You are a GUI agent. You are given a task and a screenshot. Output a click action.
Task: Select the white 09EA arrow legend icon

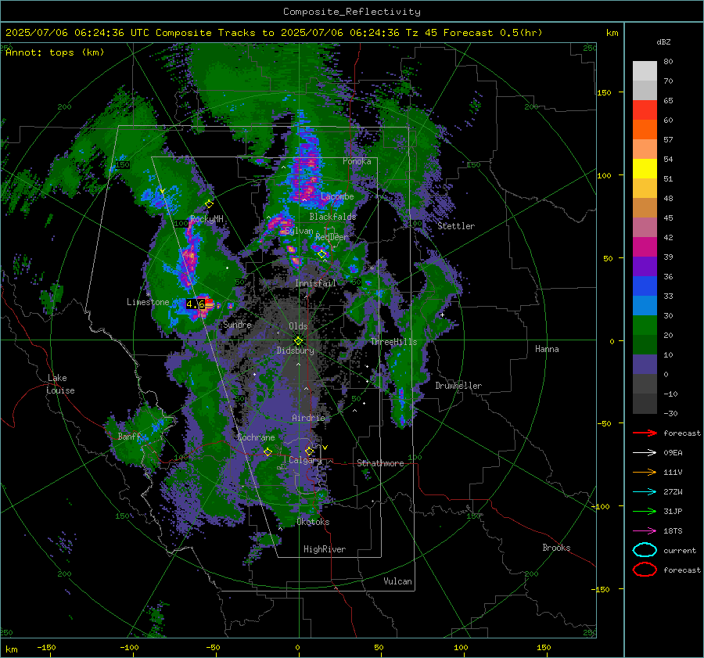coord(645,452)
